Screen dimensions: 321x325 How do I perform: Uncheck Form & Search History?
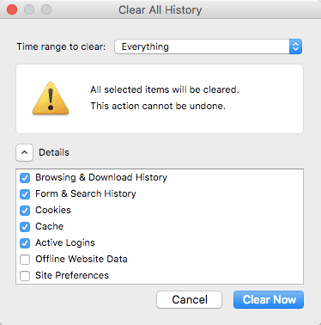pos(25,194)
